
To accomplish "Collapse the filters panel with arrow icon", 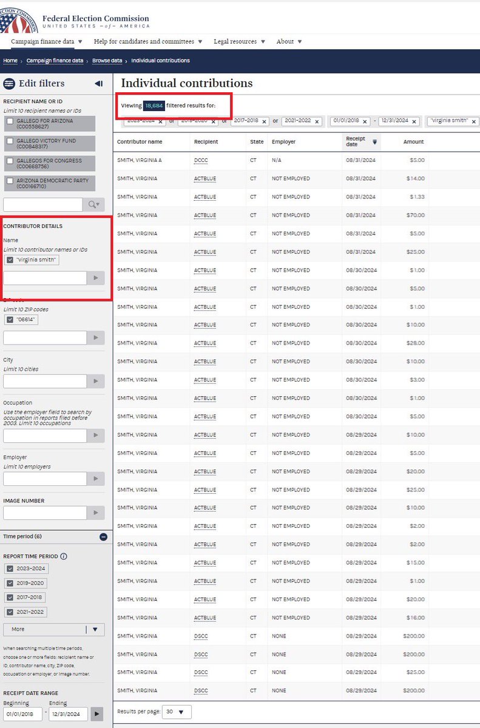I will click(x=99, y=84).
